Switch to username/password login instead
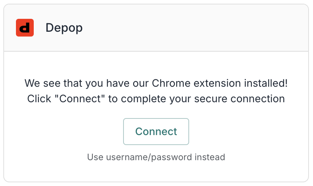The width and height of the screenshot is (313, 186). [x=156, y=157]
